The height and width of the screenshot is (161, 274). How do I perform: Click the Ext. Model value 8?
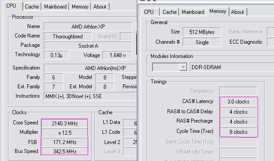pos(105,87)
